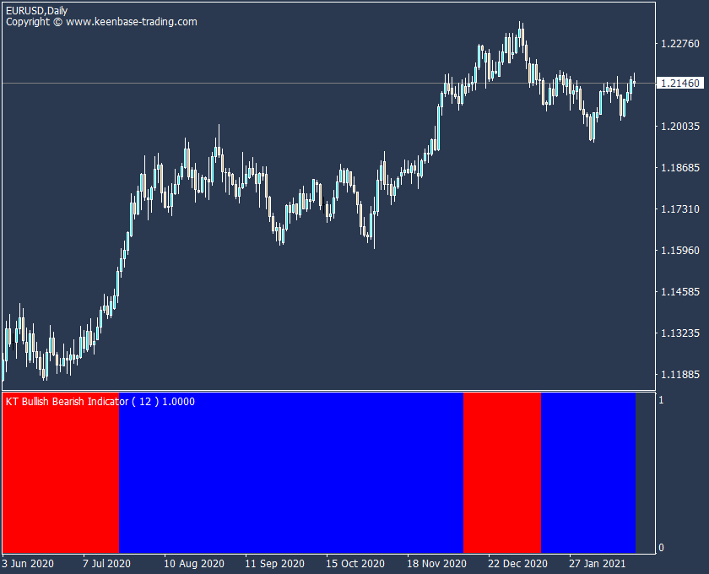Click the 1.14585 price axis label
The width and height of the screenshot is (709, 574).
[680, 292]
